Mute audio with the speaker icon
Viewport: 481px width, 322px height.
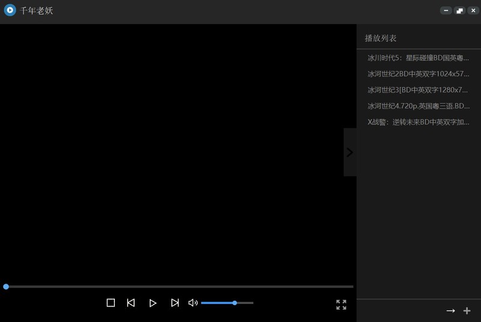pyautogui.click(x=193, y=303)
